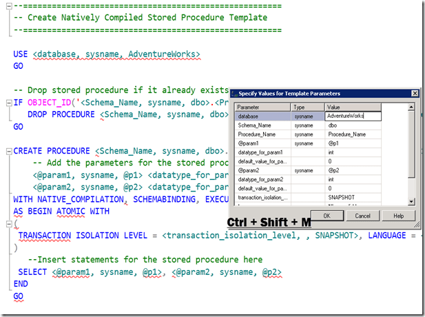Click the parameter list scrollbar thumb
The width and height of the screenshot is (425, 317).
pyautogui.click(x=411, y=145)
